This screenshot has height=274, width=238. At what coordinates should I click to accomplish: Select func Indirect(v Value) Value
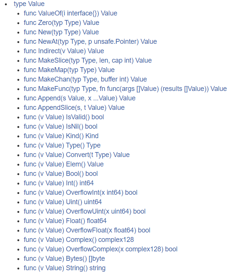(64, 51)
